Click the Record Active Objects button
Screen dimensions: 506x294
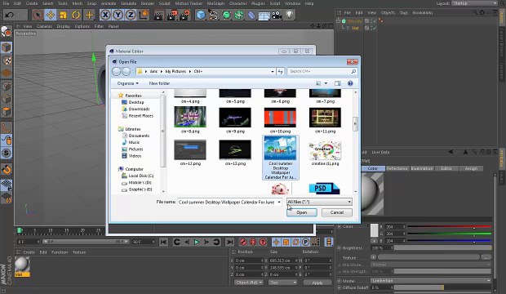(x=243, y=242)
